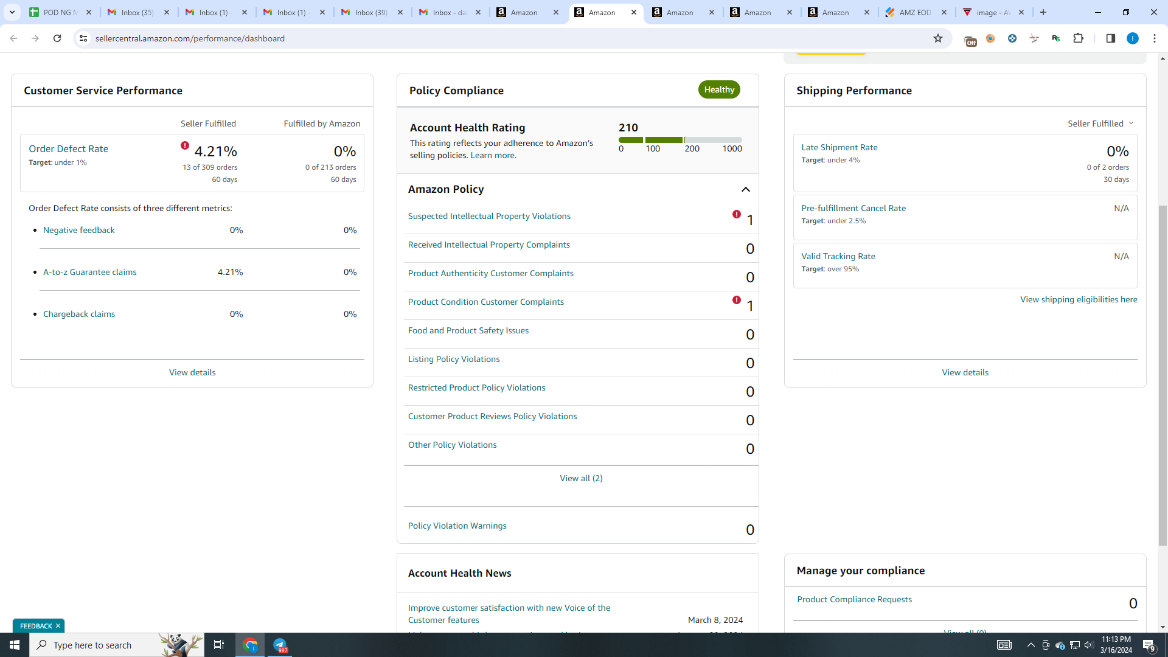Viewport: 1168px width, 657px height.
Task: Open Listing Policy Violations
Action: point(454,359)
